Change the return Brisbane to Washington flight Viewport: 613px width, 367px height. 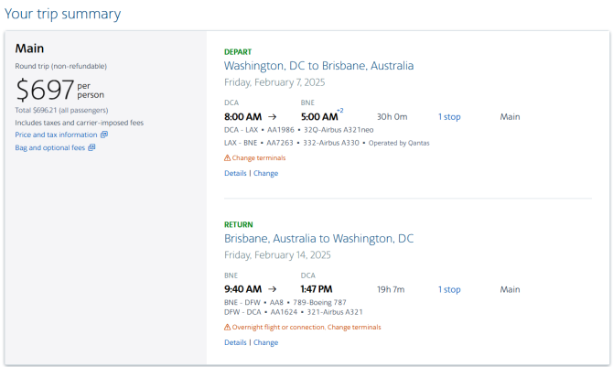pos(266,342)
